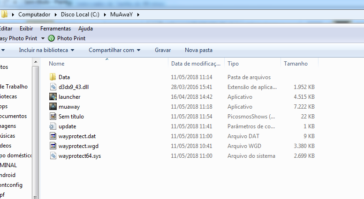Select the wayprotect.wgd file

pyautogui.click(x=78, y=146)
